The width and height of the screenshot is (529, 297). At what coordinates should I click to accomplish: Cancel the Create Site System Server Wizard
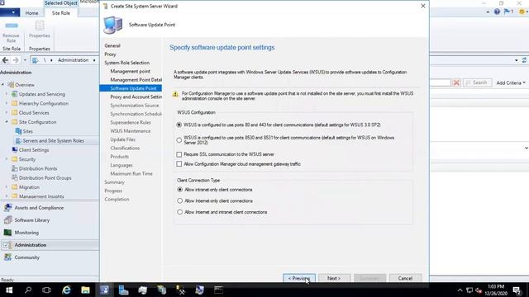tap(405, 278)
